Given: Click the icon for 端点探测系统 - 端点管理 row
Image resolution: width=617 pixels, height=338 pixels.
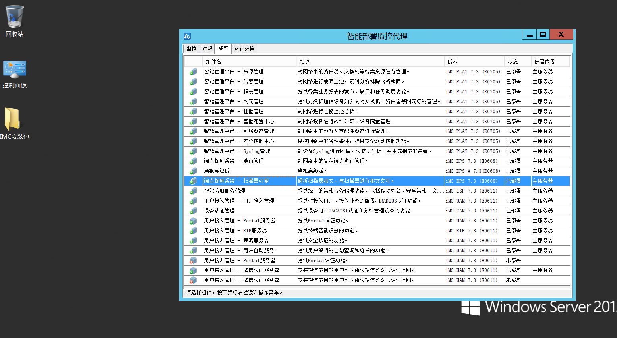Looking at the screenshot, I should [x=193, y=161].
